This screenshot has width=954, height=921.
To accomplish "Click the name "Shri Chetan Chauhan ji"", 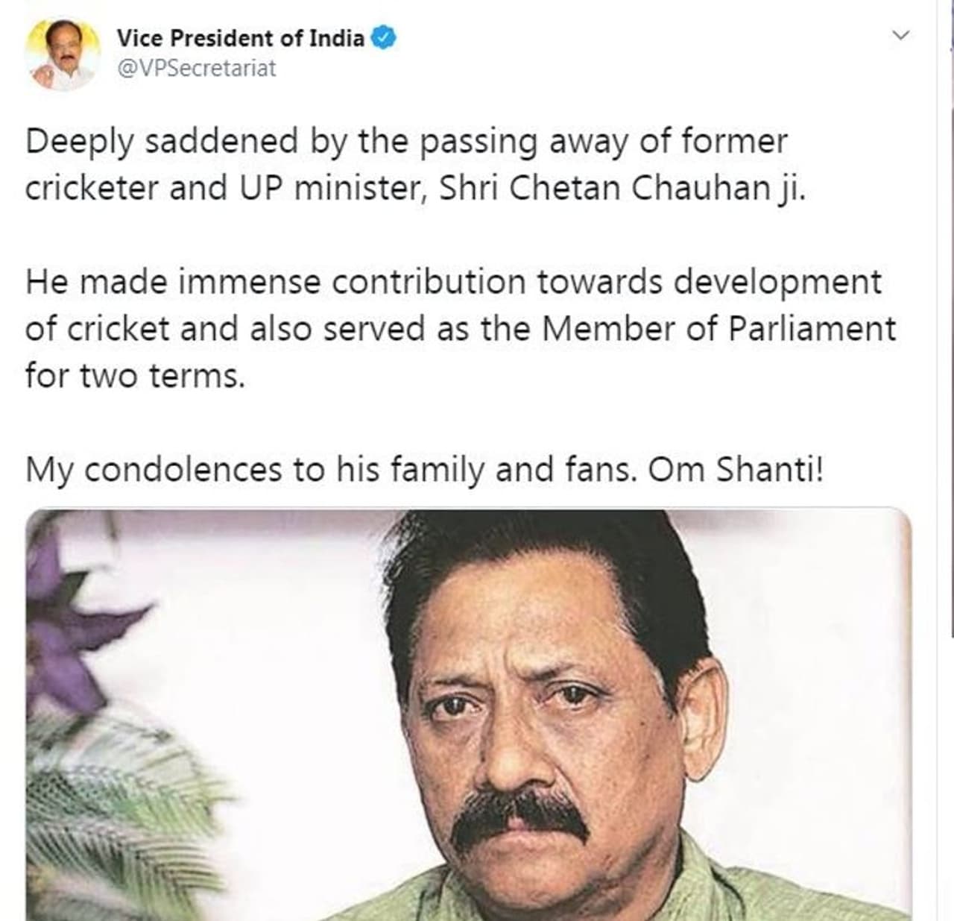I will 622,189.
